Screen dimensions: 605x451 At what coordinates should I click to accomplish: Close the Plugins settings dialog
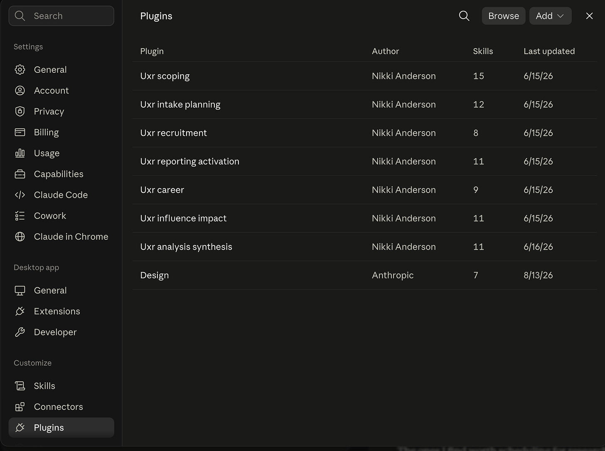589,16
